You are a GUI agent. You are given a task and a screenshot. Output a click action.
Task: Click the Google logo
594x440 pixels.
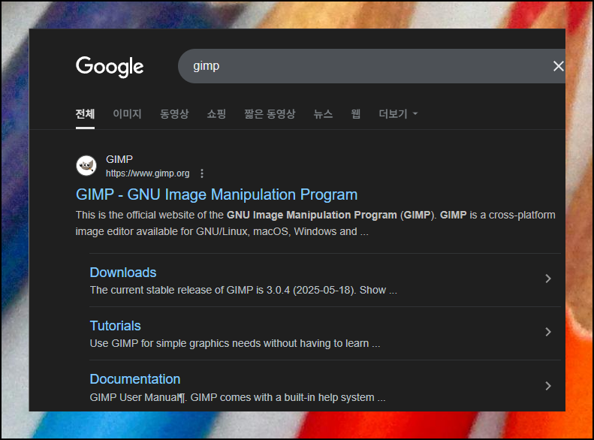[110, 67]
